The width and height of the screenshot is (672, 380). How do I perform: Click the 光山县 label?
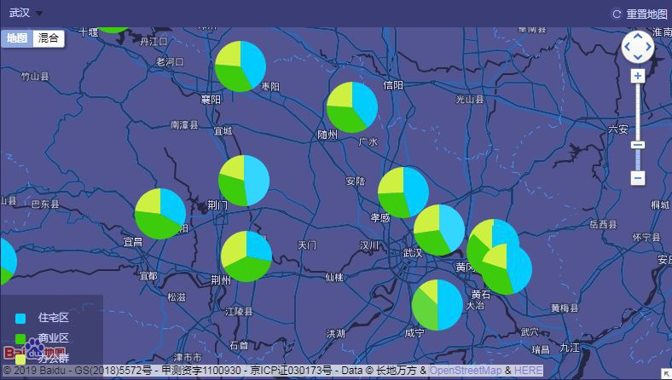(x=470, y=100)
